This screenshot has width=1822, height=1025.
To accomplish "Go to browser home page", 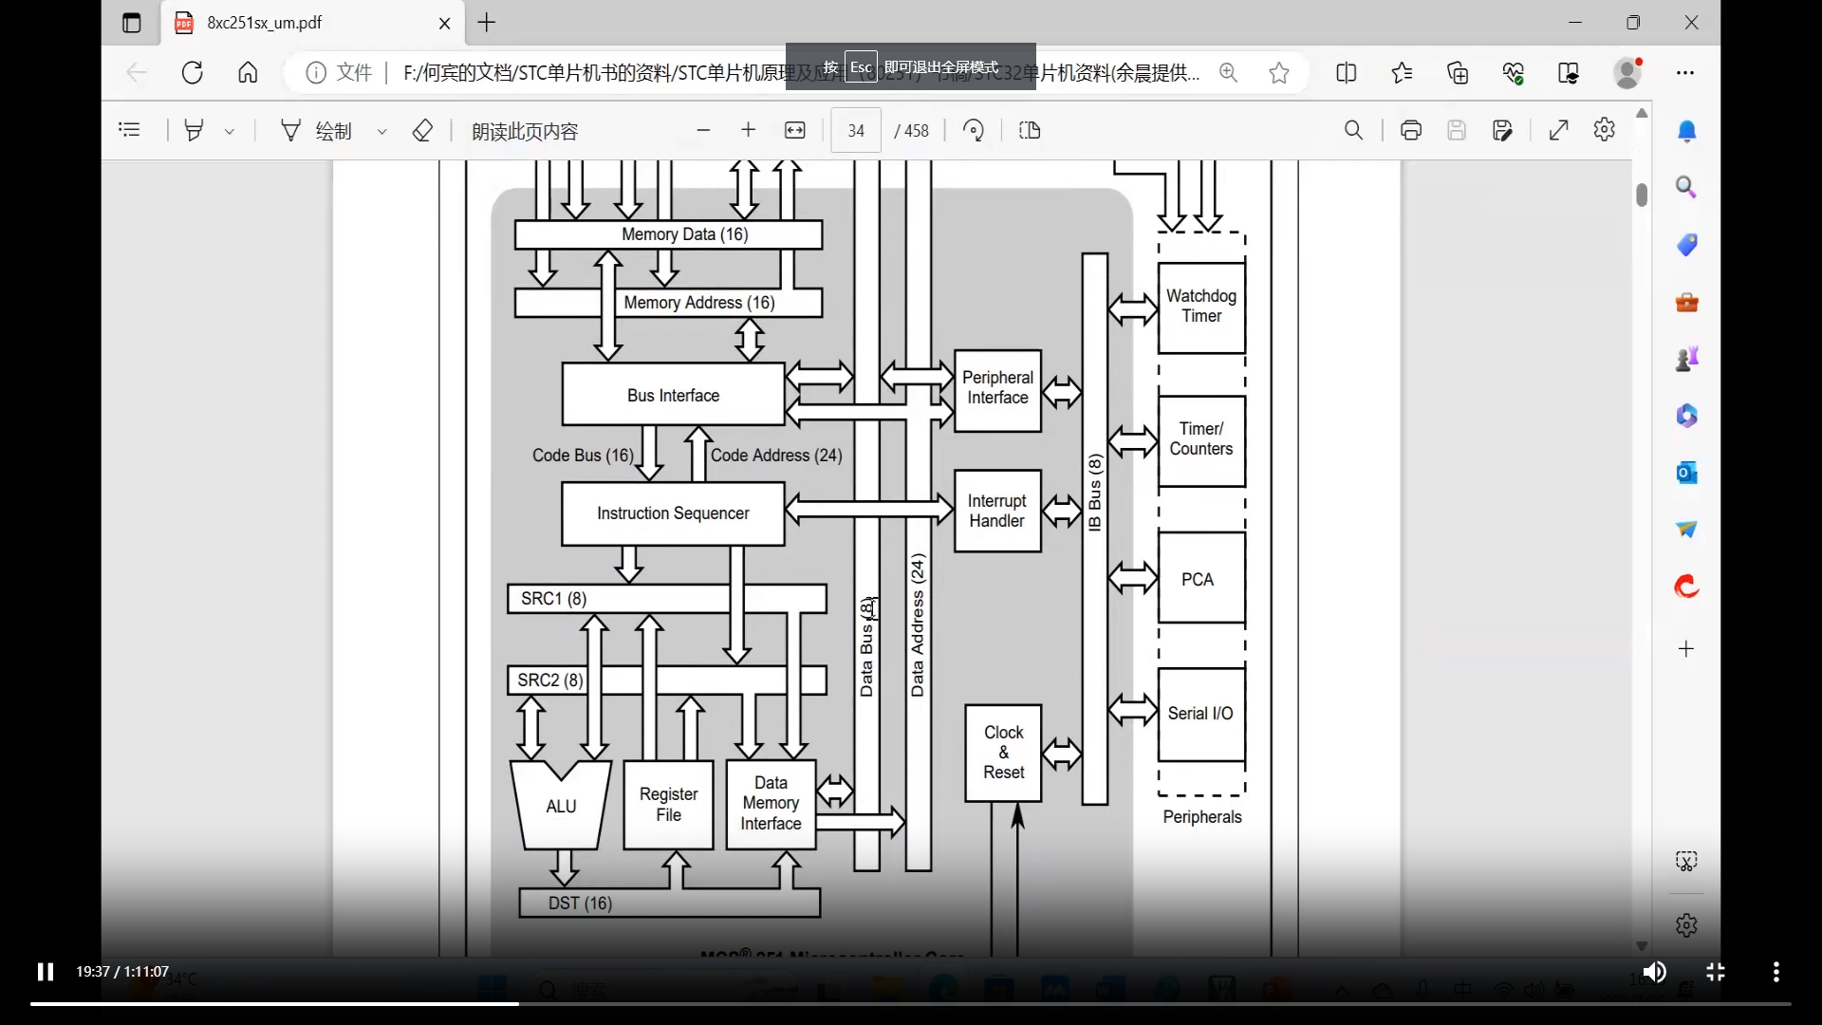I will tap(248, 73).
